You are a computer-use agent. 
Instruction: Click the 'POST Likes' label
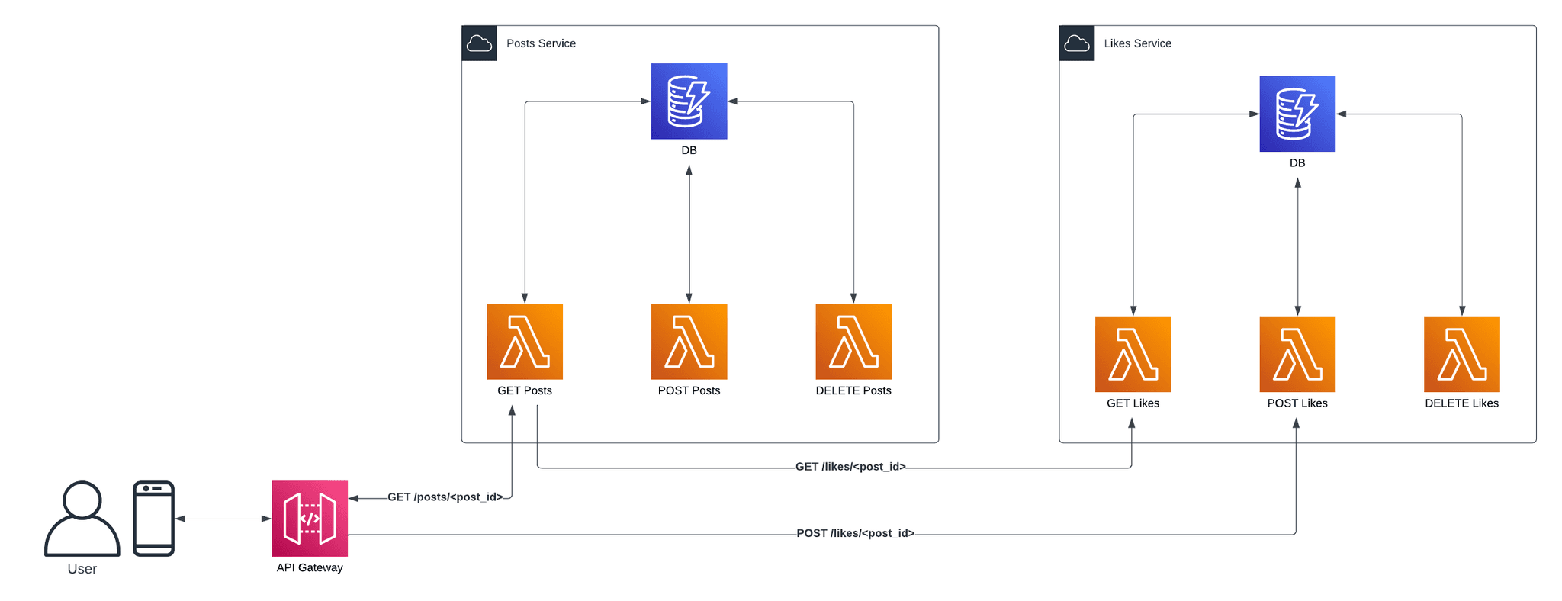(1297, 403)
